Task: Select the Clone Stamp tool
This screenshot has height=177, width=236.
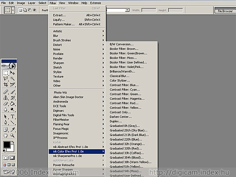Action: coord(6,98)
